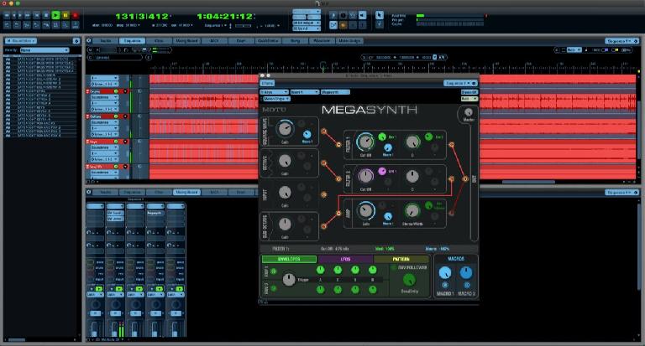Open Soundbites panel gear settings
This screenshot has height=346, width=645.
coord(76,41)
